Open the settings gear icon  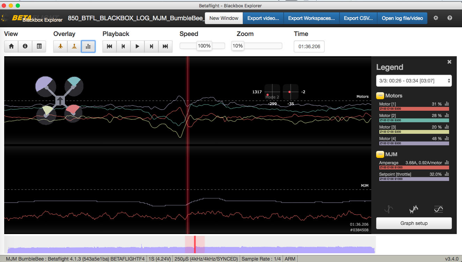click(435, 17)
